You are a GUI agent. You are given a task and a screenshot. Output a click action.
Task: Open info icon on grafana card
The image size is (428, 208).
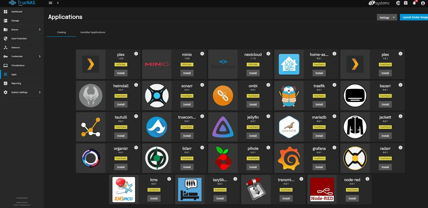(334, 148)
